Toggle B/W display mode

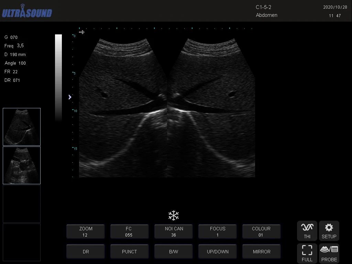[174, 252]
